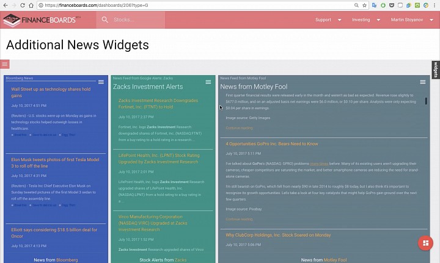Open the 4 Opportunities GoPro article

(x=272, y=144)
